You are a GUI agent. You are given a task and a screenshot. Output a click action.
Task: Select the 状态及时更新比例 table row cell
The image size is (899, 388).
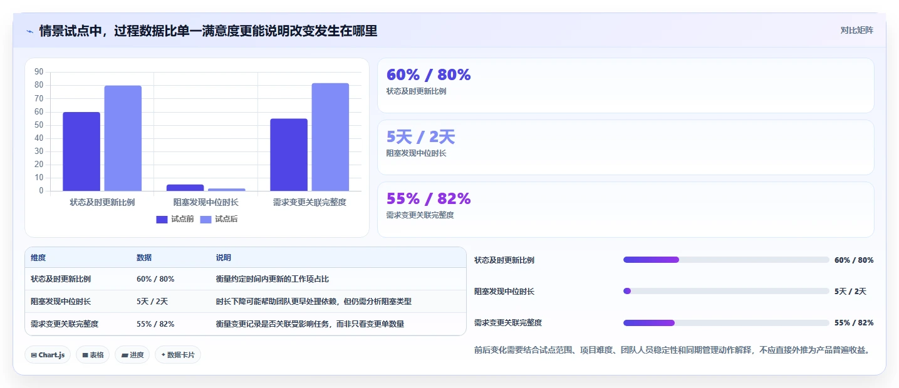click(x=61, y=279)
